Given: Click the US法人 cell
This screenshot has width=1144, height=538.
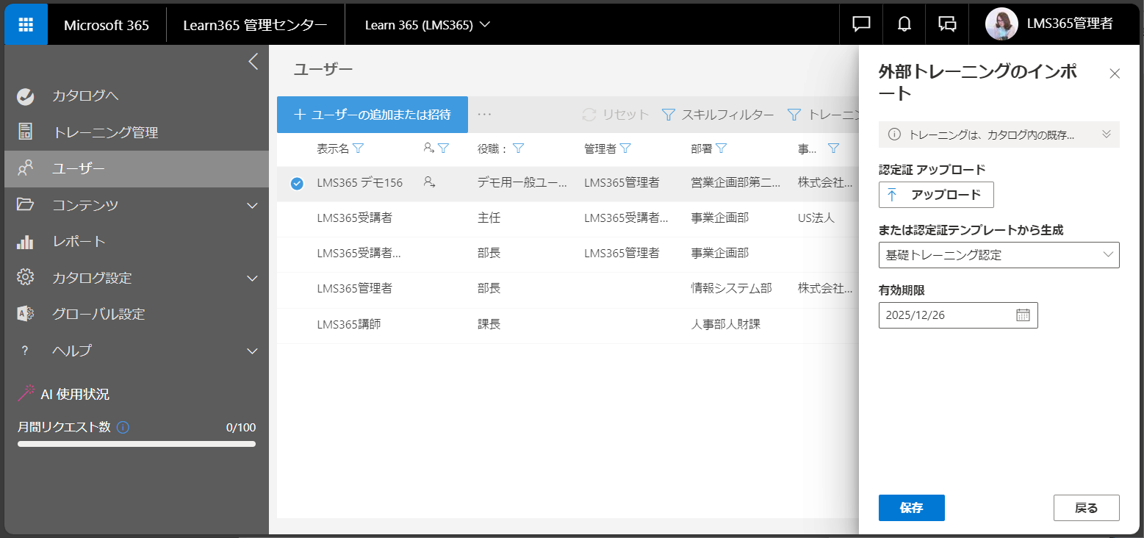Looking at the screenshot, I should pos(816,218).
